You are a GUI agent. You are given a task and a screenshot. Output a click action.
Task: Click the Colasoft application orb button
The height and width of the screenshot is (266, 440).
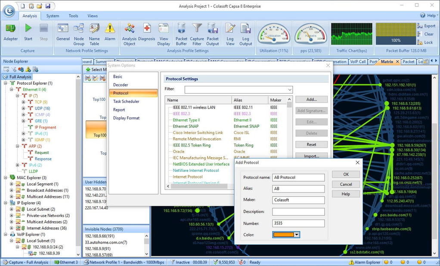click(9, 11)
